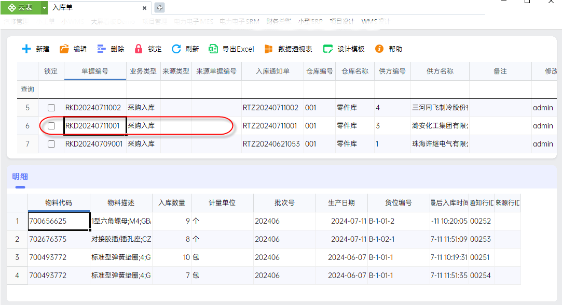Click notice row ID 00254
Image resolution: width=562 pixels, height=305 pixels.
(x=482, y=275)
